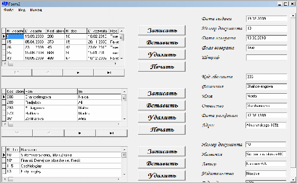Click the Im column header in subscribers grid
The width and height of the screenshot is (298, 184).
tap(99, 91)
